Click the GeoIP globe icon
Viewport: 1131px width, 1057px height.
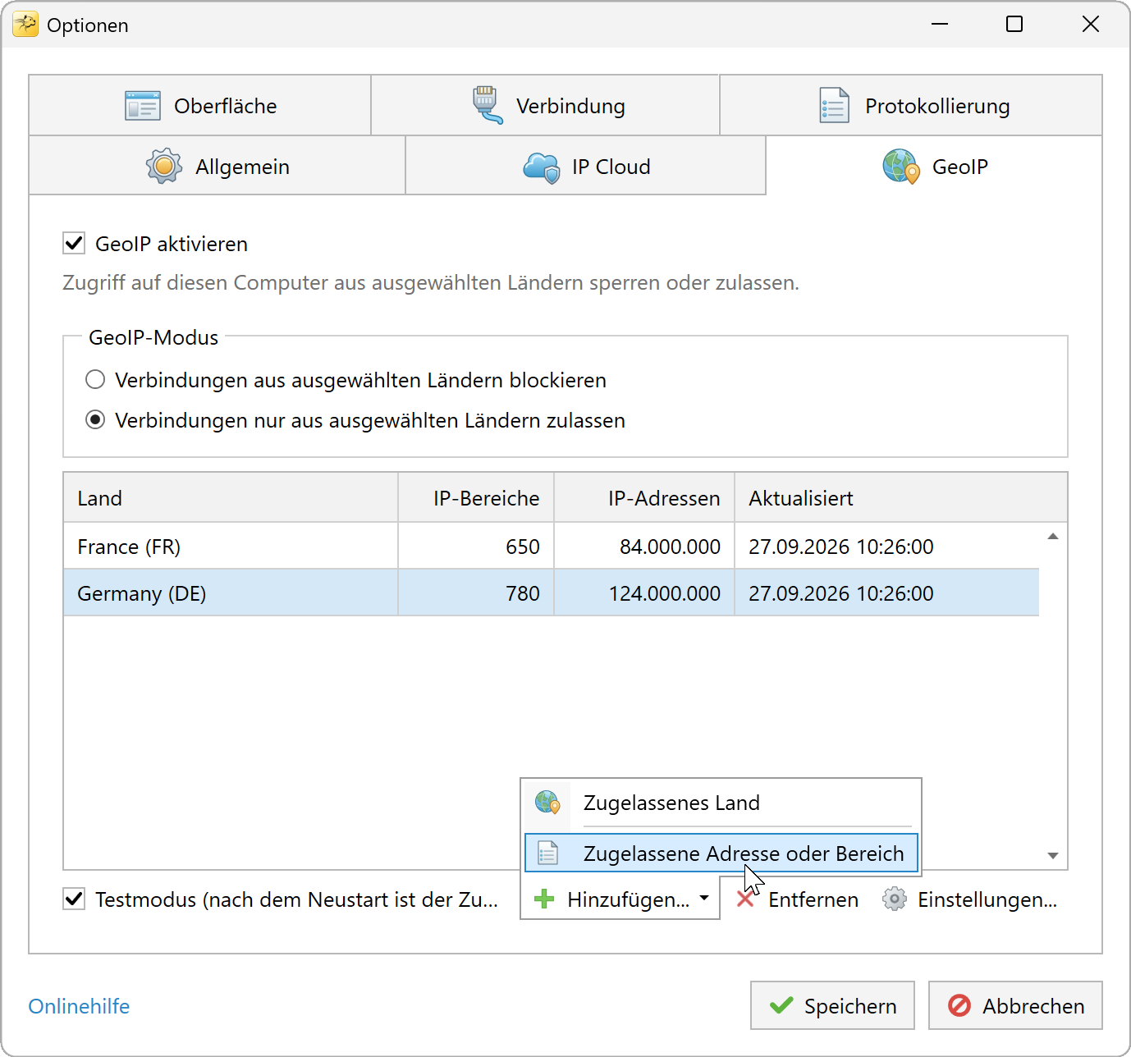click(x=900, y=166)
